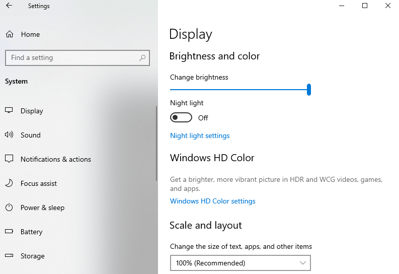Click the sidebar vertical scrollbar
The width and height of the screenshot is (399, 274).
(156, 144)
